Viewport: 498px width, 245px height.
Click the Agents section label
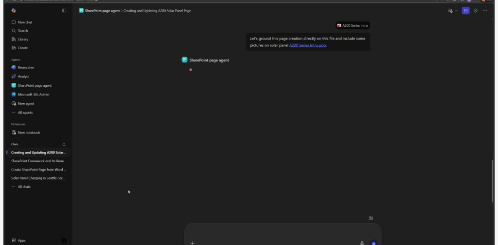point(16,60)
